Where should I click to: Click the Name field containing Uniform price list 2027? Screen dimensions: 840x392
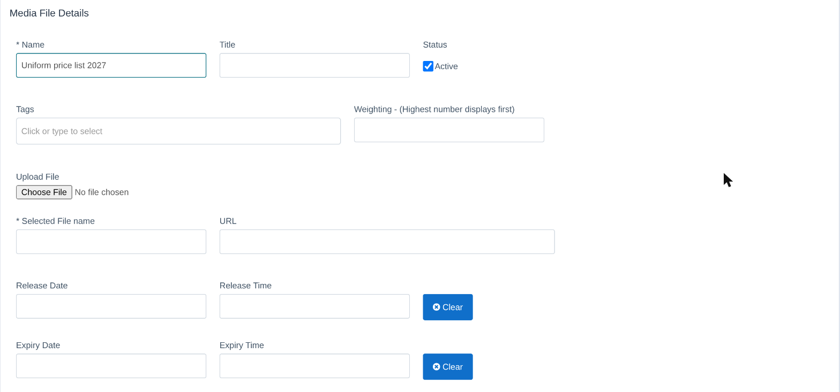[x=111, y=65]
